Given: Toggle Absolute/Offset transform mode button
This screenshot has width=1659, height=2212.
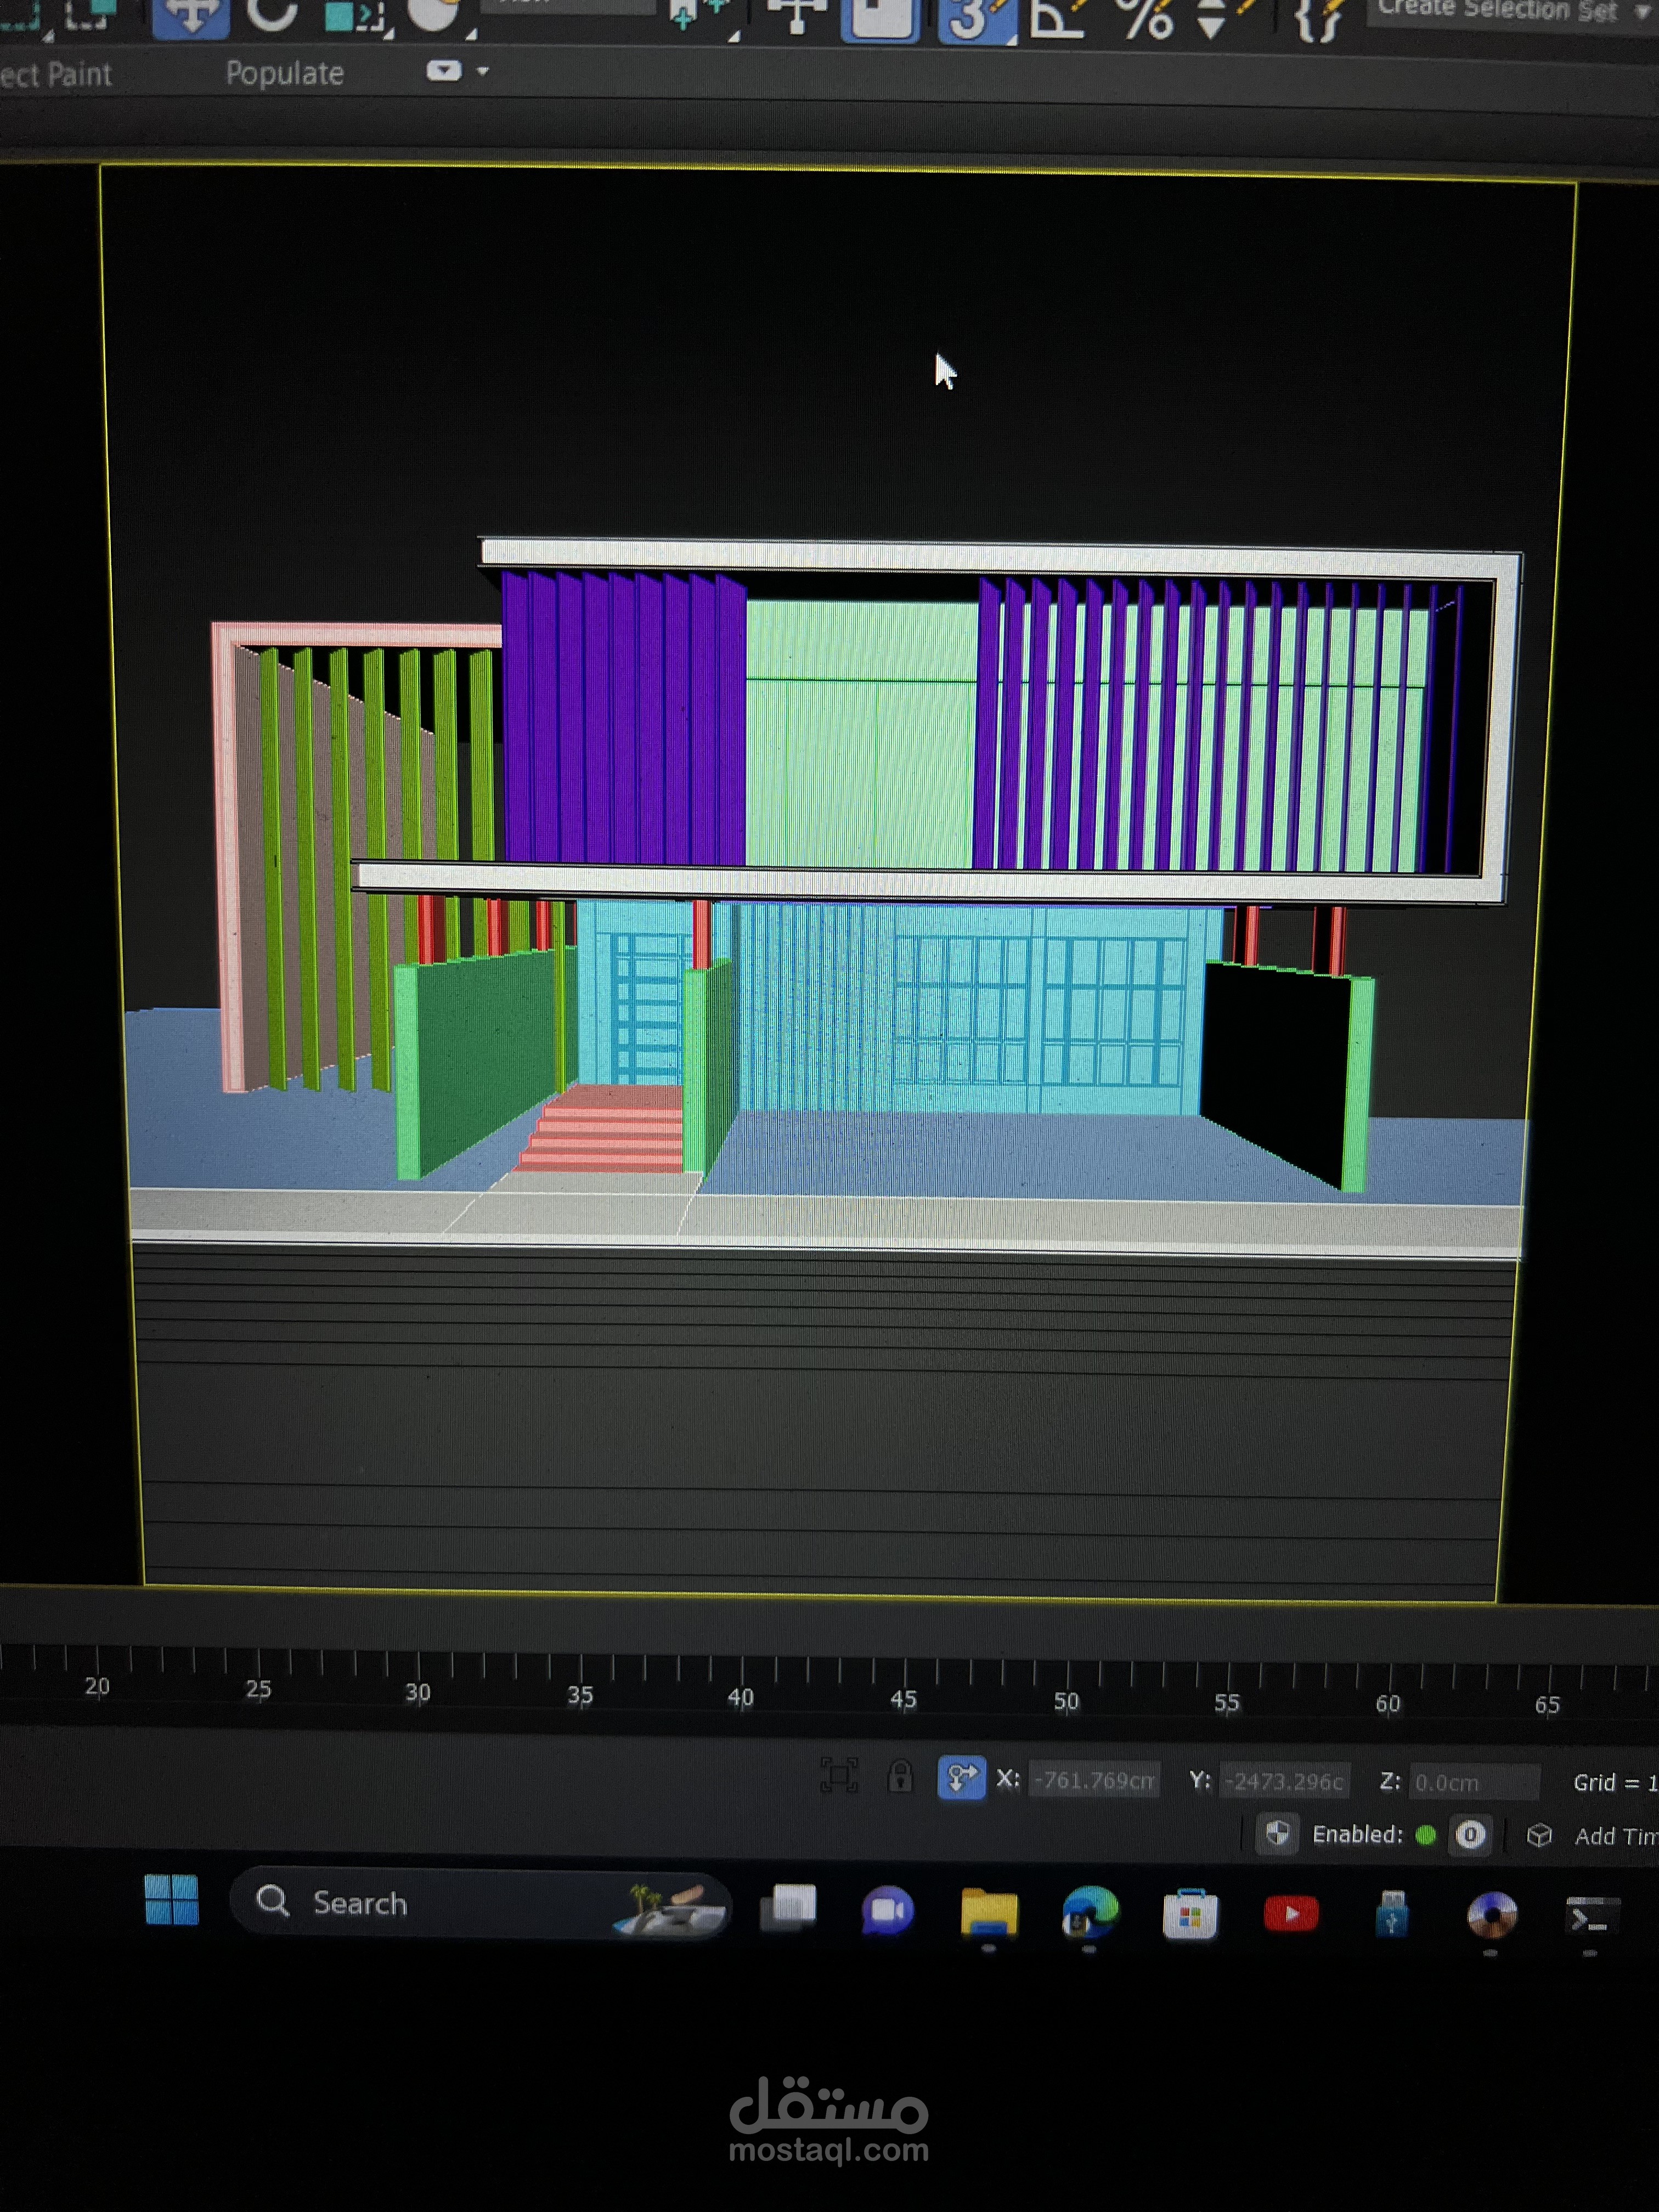Looking at the screenshot, I should 961,1778.
